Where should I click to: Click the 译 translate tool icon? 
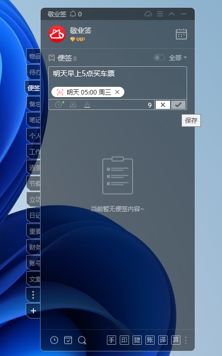[163, 340]
